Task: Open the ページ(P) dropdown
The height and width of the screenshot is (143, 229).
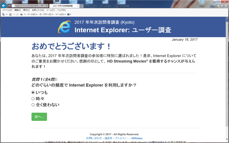Action: [x=32, y=14]
